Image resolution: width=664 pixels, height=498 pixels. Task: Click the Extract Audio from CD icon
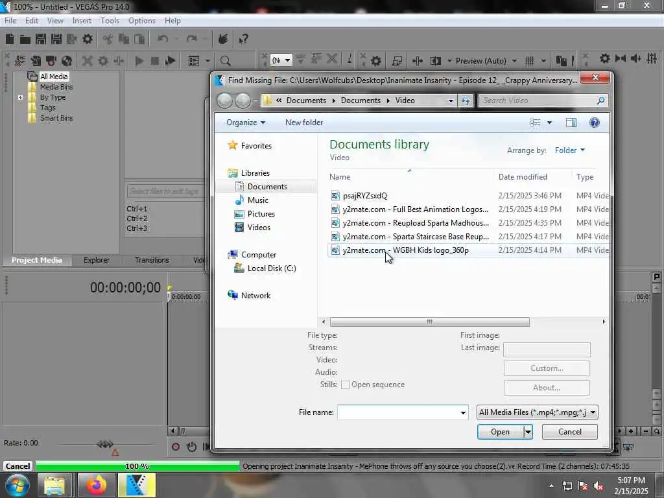point(67,61)
